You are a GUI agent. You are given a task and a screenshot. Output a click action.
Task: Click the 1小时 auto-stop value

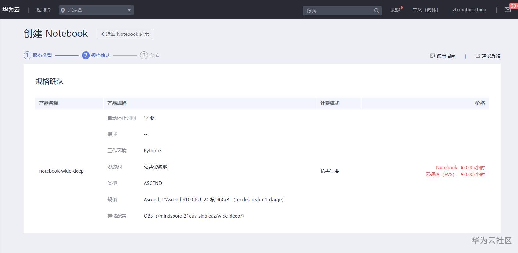pyautogui.click(x=150, y=118)
